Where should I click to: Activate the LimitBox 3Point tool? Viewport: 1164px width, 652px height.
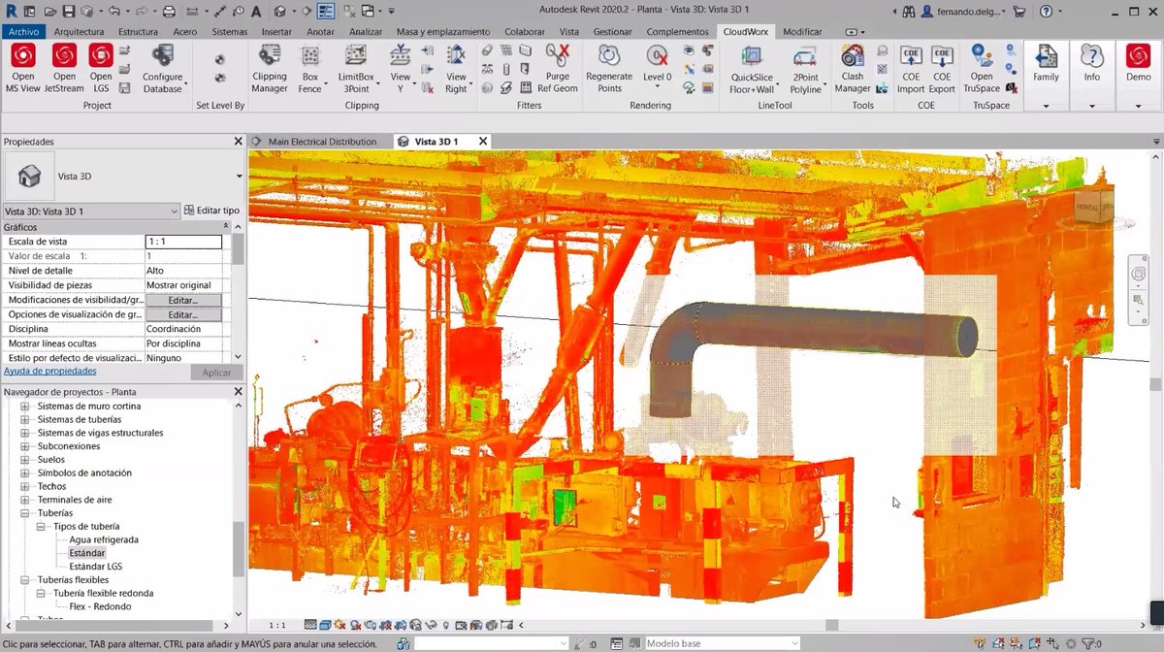[x=356, y=68]
